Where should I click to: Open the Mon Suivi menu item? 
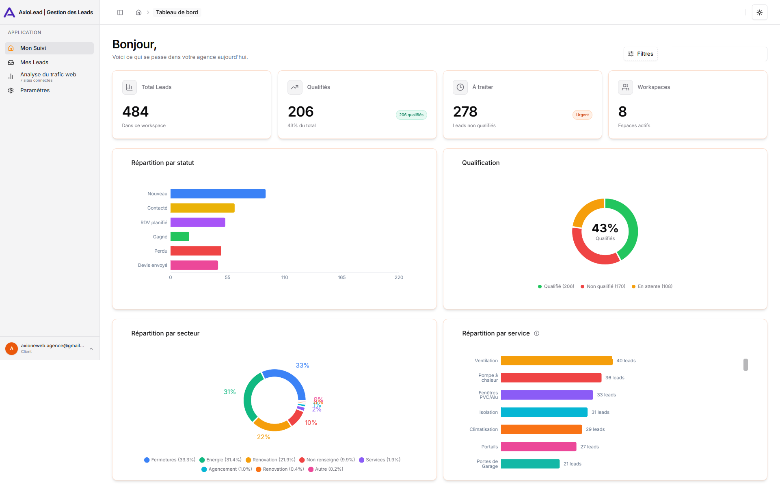(49, 48)
